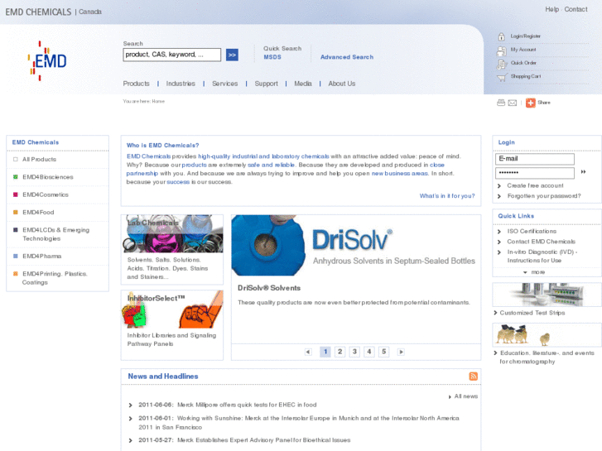
Task: Select slide page 4
Action: point(369,352)
